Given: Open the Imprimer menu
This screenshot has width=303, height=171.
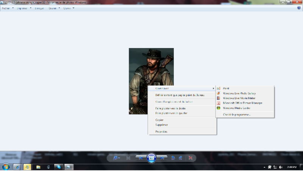Looking at the screenshot, I should click(24, 8).
